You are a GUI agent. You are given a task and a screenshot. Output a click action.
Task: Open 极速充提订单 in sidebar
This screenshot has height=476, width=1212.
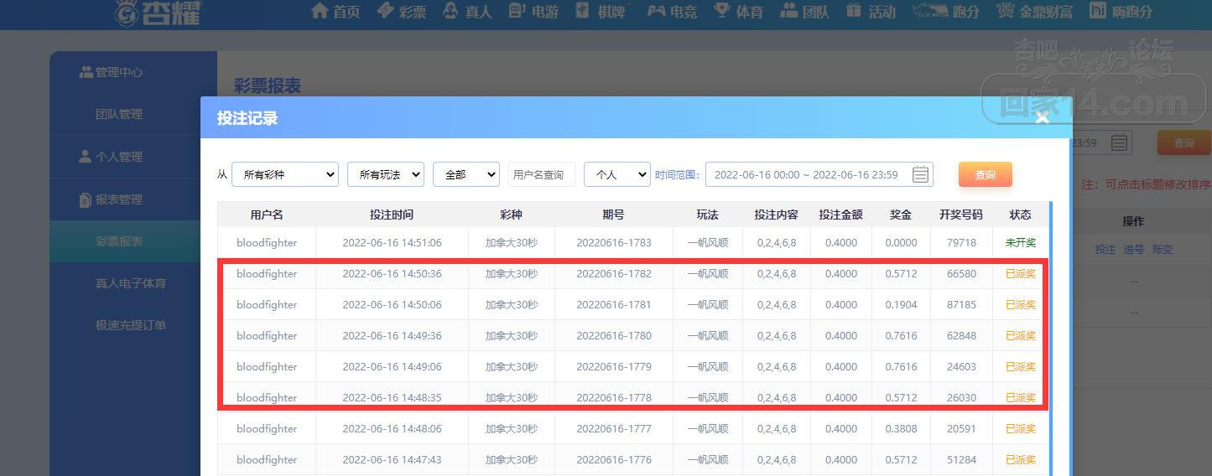(x=131, y=325)
